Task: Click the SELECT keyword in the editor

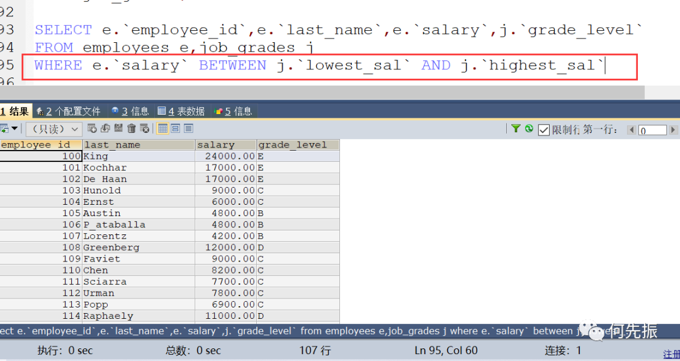Action: 64,30
